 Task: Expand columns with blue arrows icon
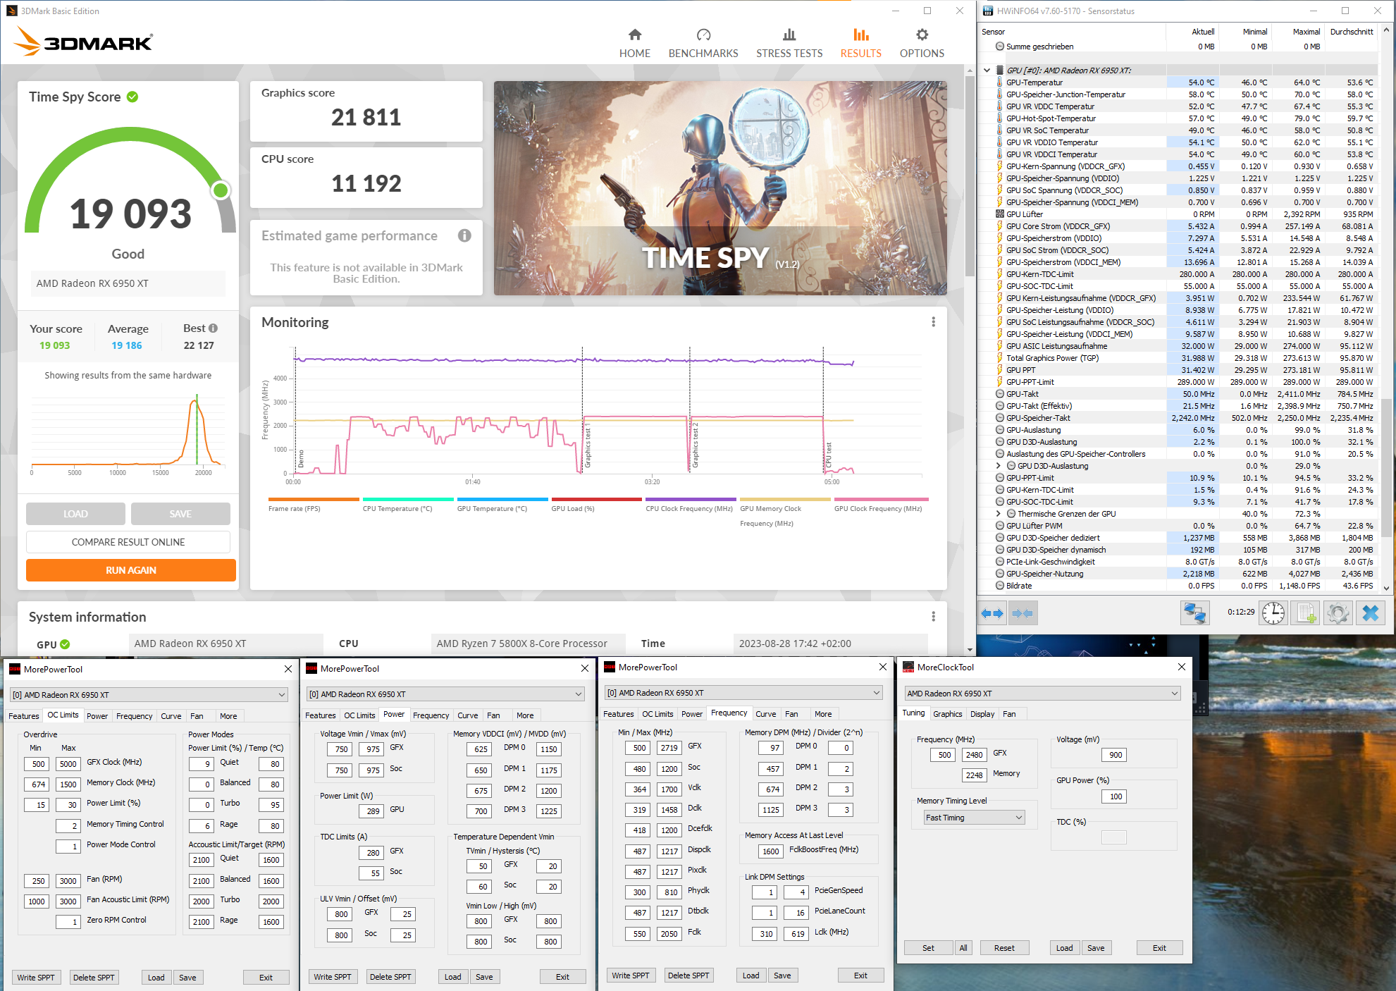pyautogui.click(x=992, y=613)
